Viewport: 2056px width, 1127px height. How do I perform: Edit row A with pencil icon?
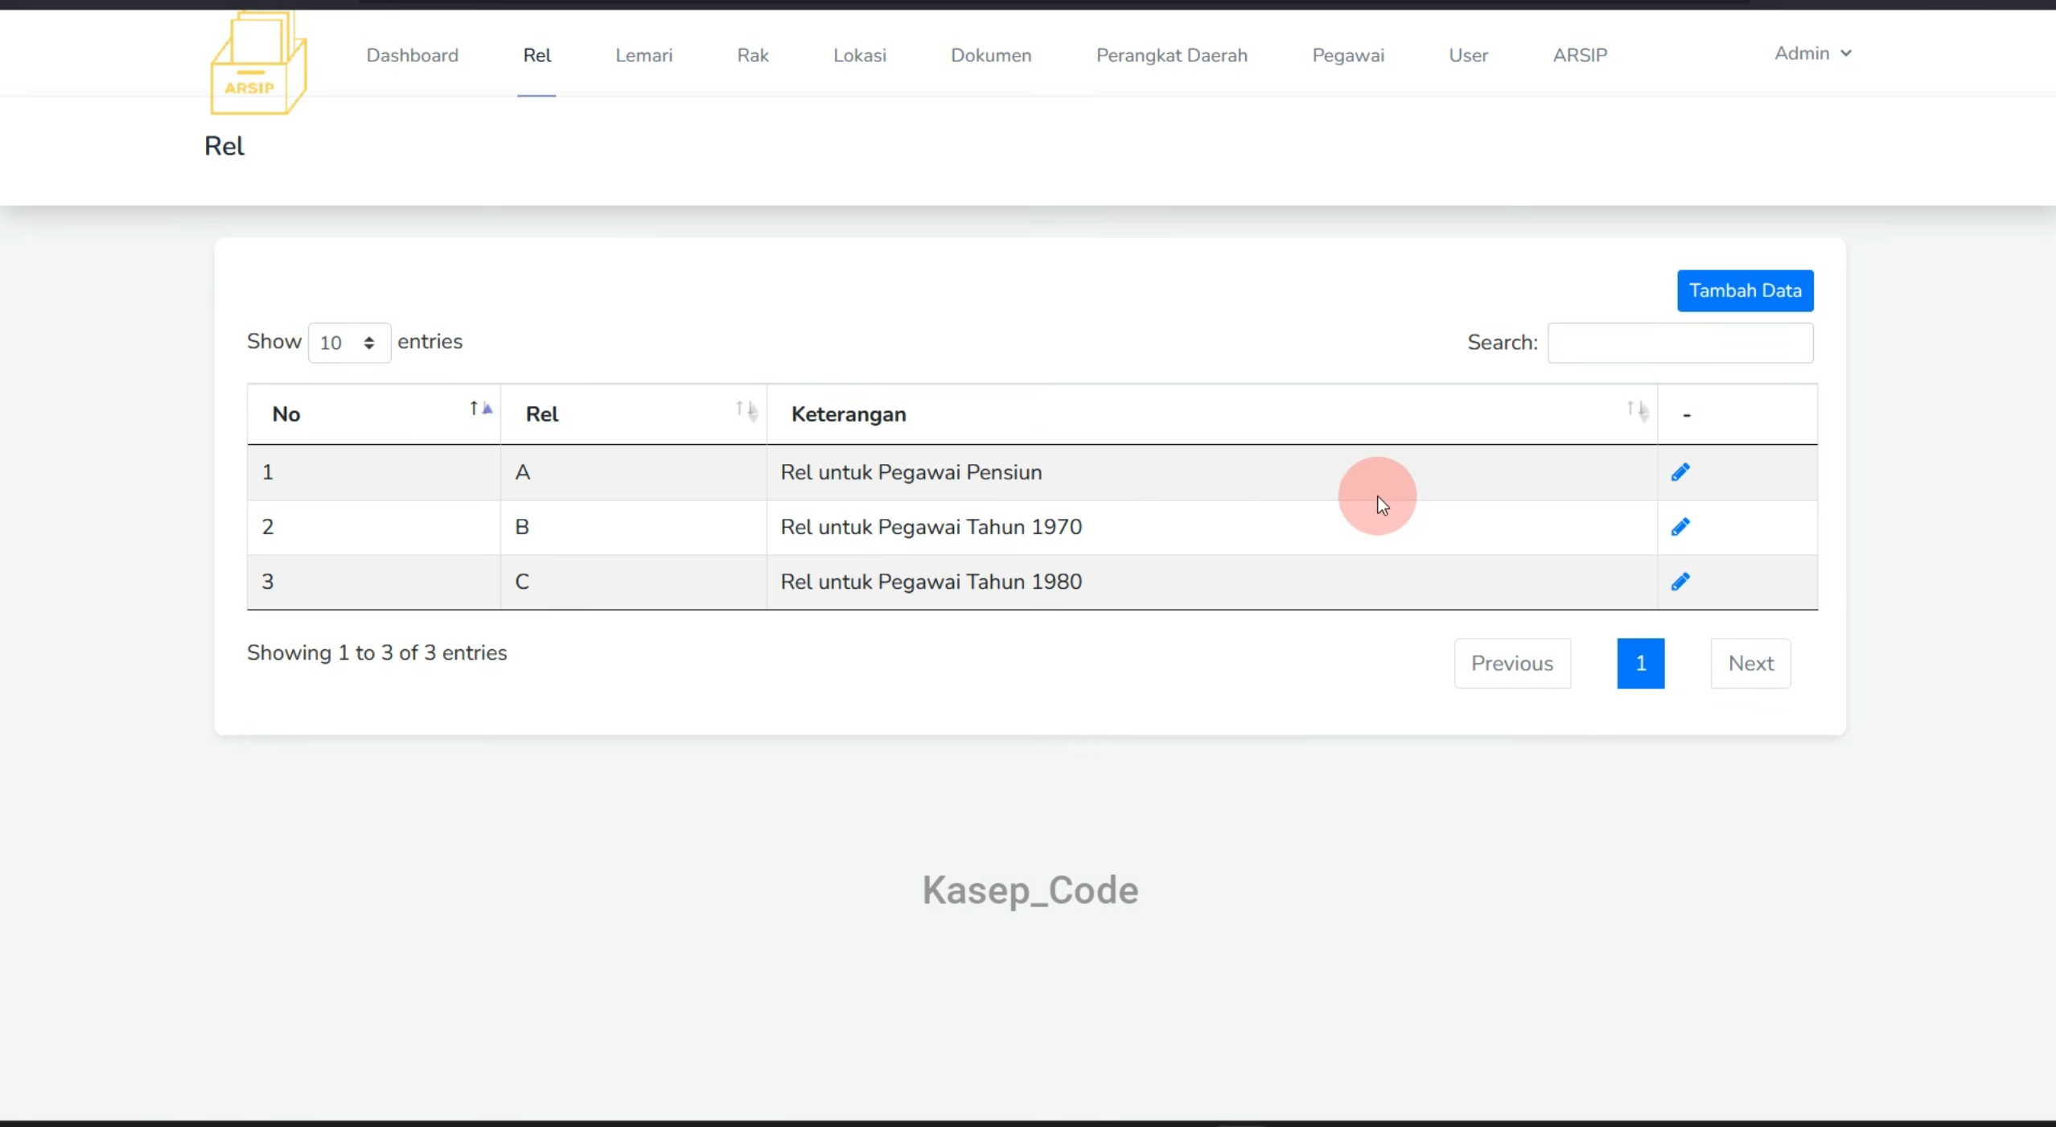(1680, 472)
